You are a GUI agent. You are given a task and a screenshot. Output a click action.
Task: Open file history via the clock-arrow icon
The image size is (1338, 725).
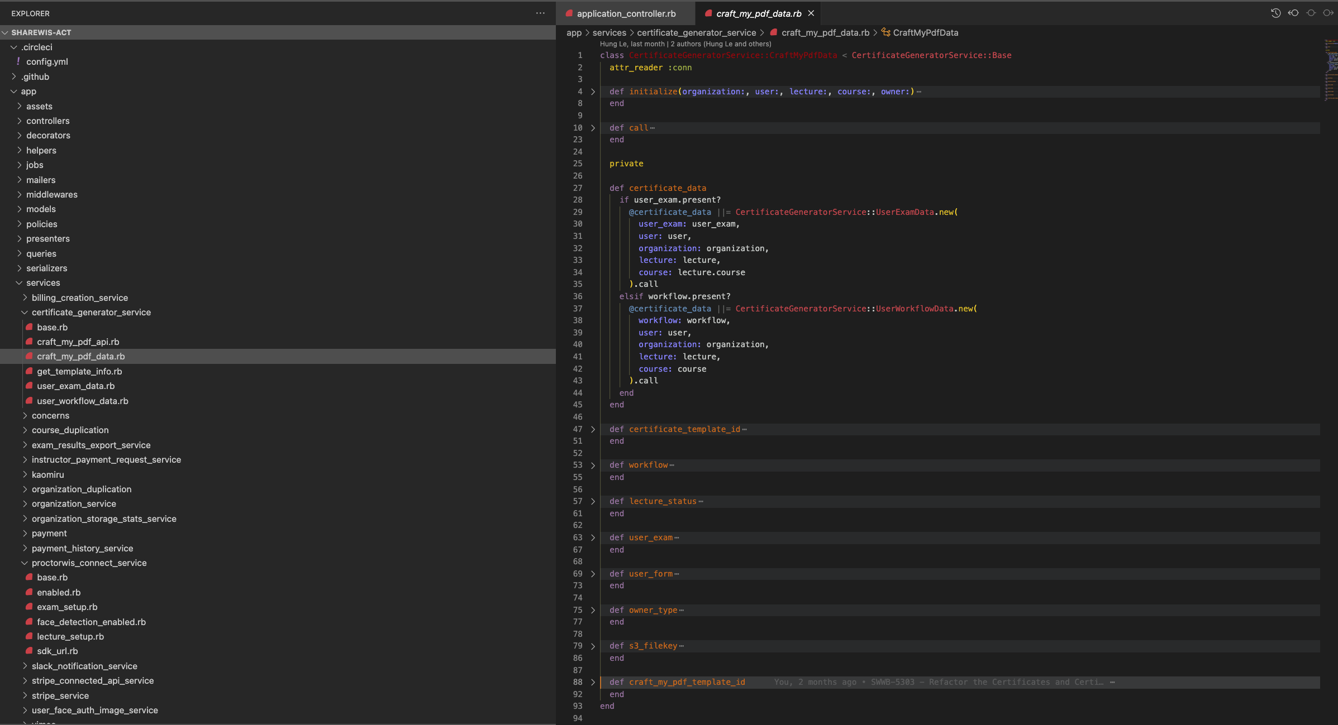tap(1275, 13)
